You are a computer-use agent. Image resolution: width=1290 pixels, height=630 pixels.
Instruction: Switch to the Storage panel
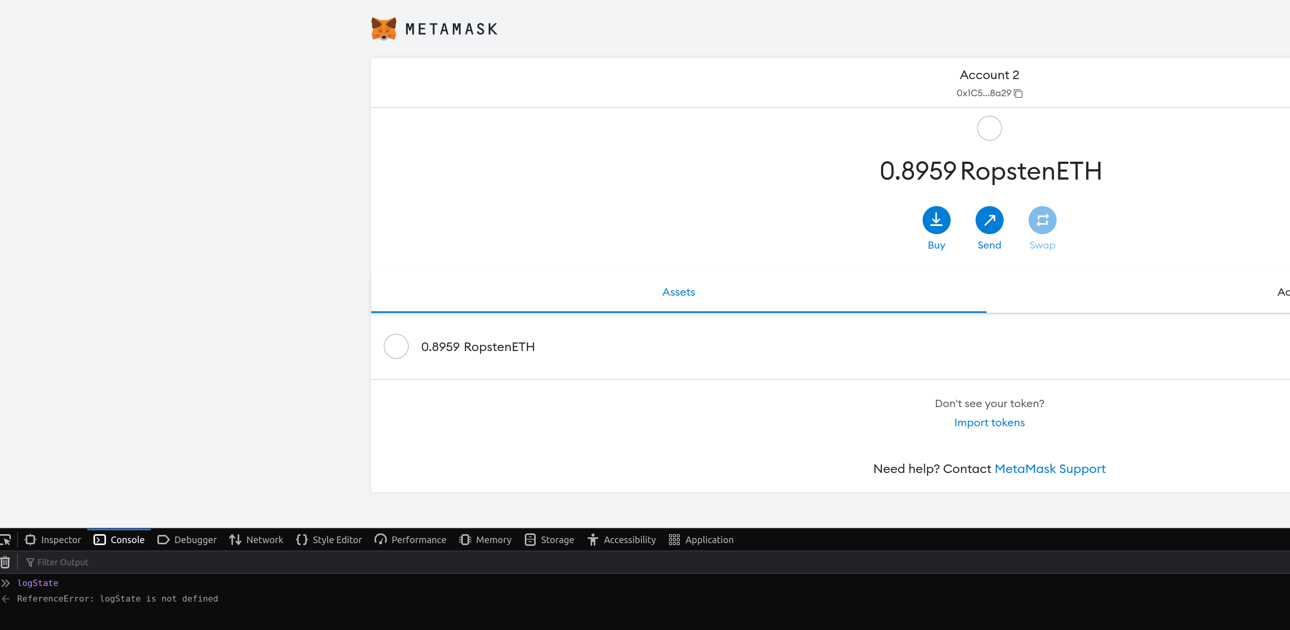(549, 539)
